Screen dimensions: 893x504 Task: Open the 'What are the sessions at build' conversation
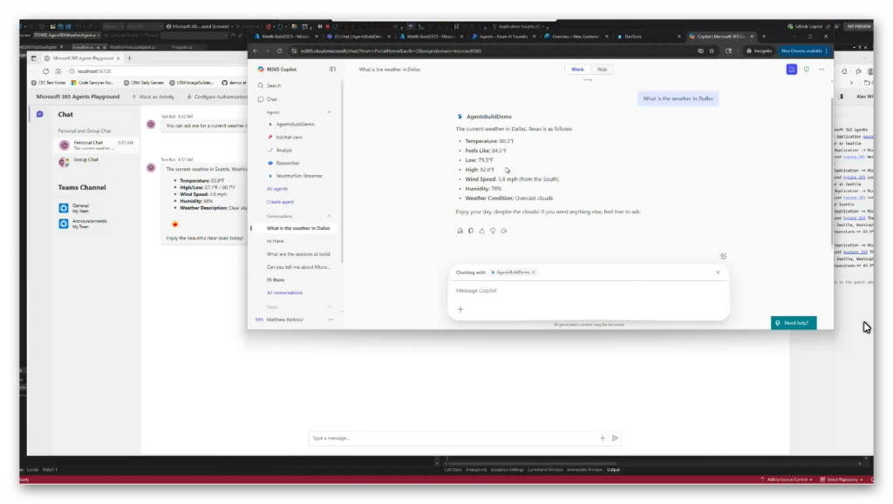pos(298,254)
